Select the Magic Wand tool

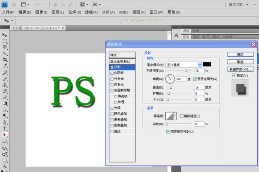click(4, 53)
